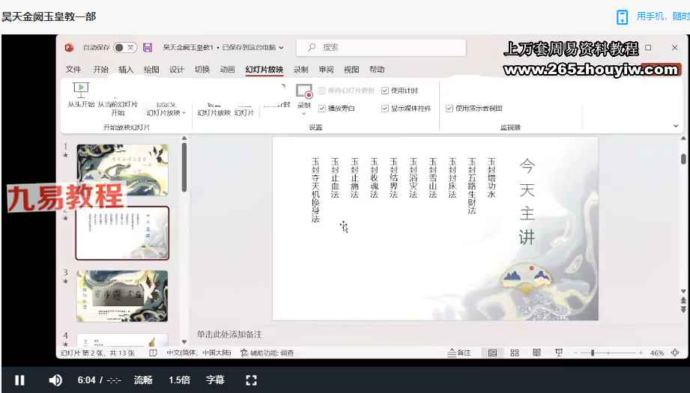The image size is (690, 393).
Task: Click the save icon in title bar
Action: coord(148,48)
